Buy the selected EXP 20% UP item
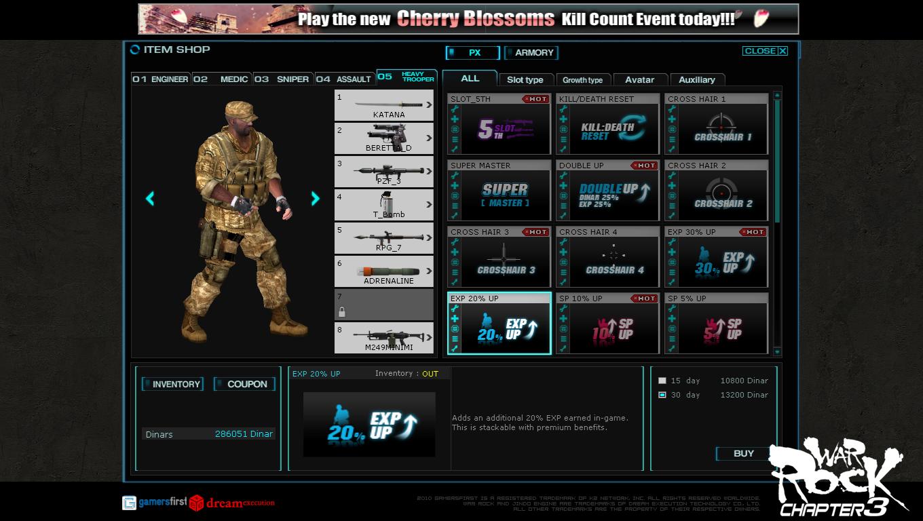 click(744, 453)
